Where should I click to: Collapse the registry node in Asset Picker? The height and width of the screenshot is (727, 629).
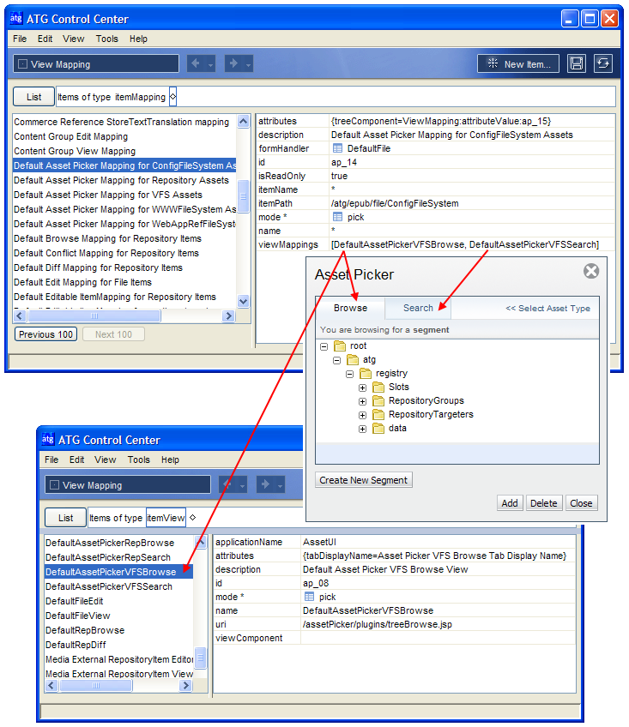click(350, 374)
